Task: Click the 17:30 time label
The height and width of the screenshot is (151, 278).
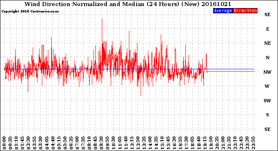Action: 186,143
